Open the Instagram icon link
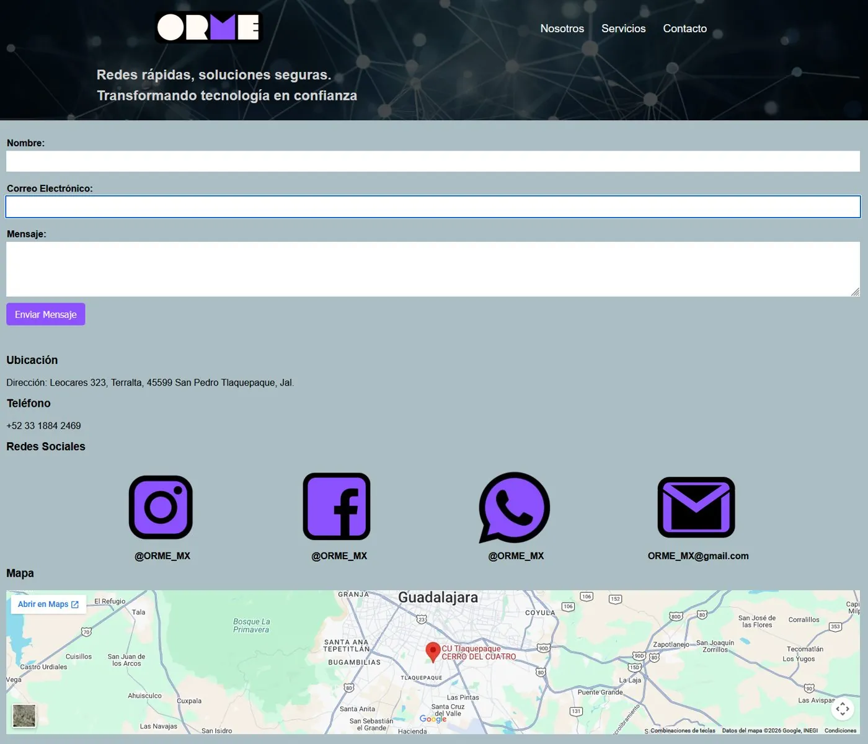This screenshot has height=744, width=868. click(x=161, y=507)
